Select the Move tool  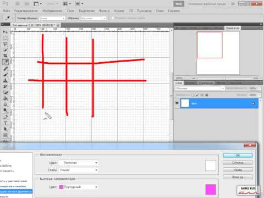[5, 32]
